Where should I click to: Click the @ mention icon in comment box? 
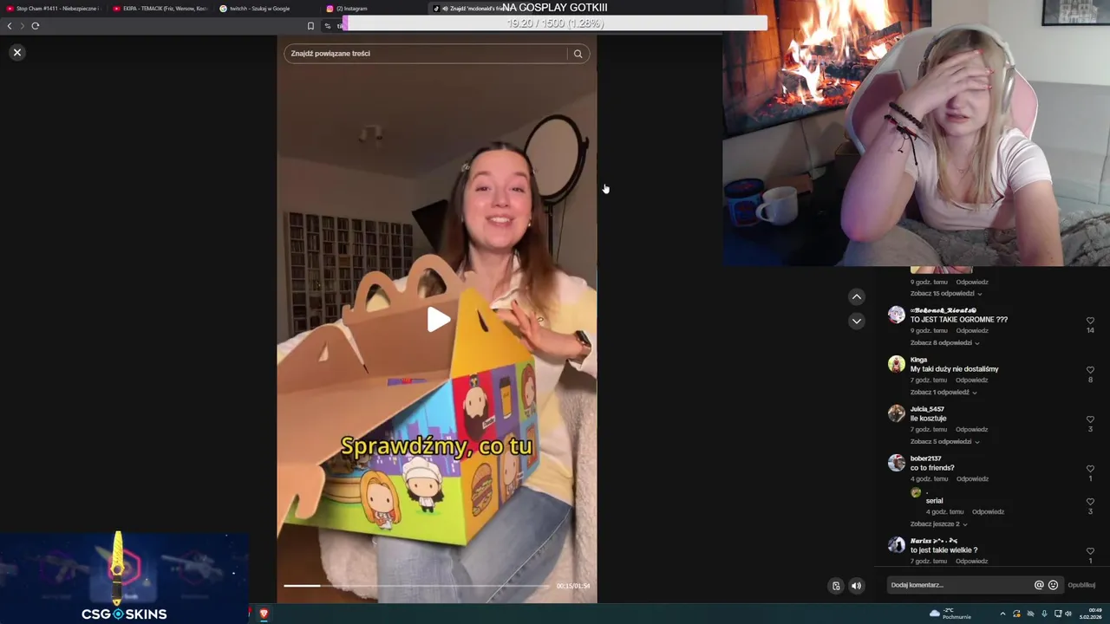coord(1039,585)
